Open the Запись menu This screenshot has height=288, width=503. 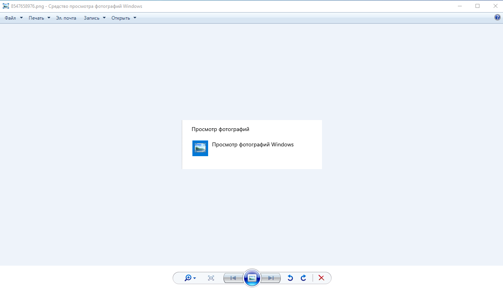pos(91,18)
